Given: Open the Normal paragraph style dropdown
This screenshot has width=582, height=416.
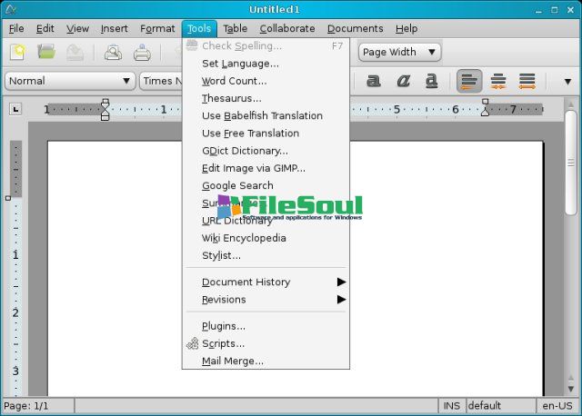Looking at the screenshot, I should (x=70, y=81).
